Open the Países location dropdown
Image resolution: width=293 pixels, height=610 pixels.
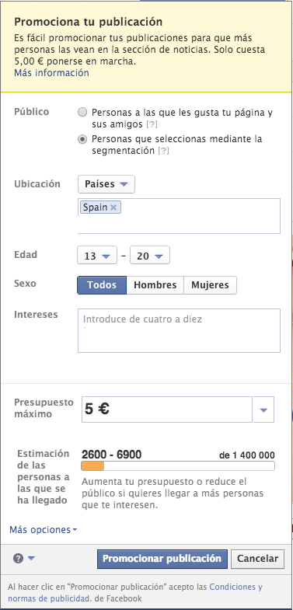click(106, 184)
